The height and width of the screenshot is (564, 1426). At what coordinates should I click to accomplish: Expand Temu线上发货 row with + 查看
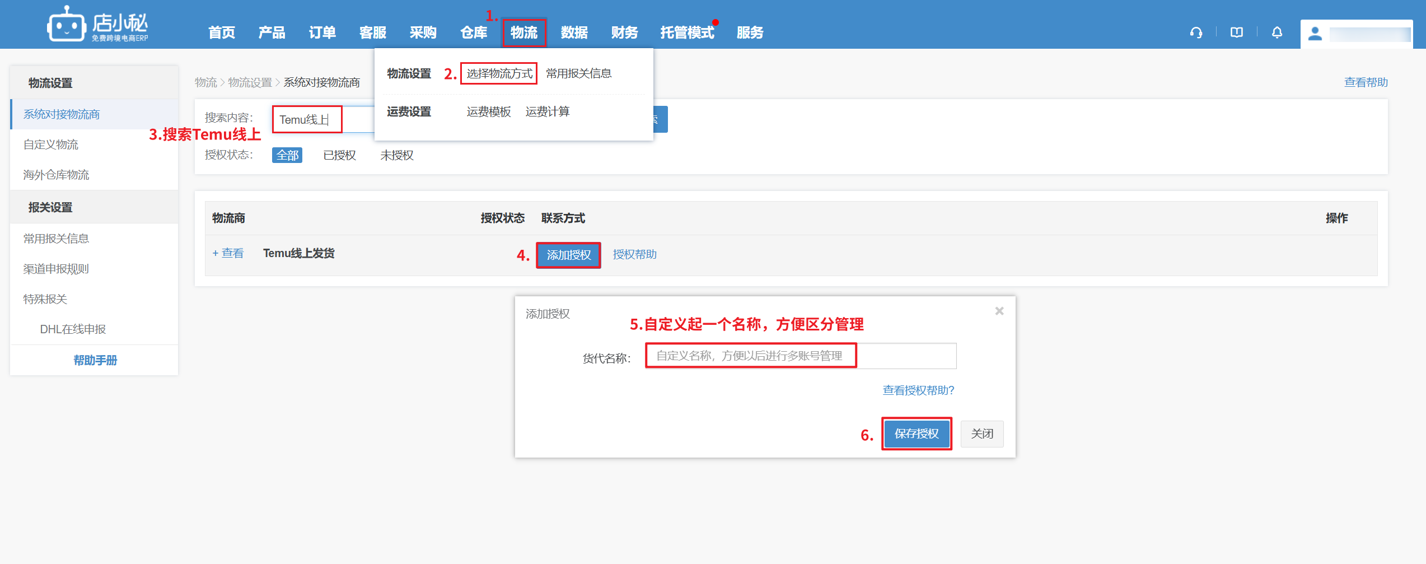click(x=228, y=253)
